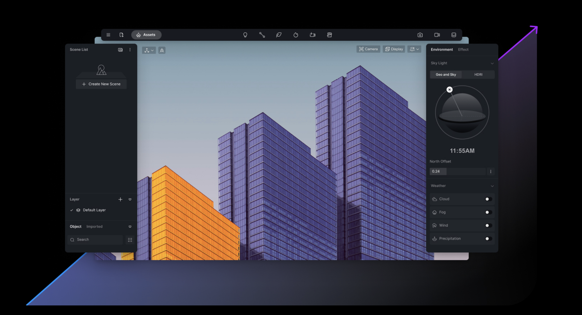The height and width of the screenshot is (315, 582).
Task: Open the Assets panel
Action: (146, 35)
